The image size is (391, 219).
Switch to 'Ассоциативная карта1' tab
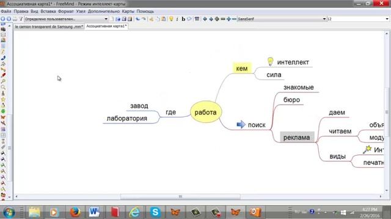106,26
